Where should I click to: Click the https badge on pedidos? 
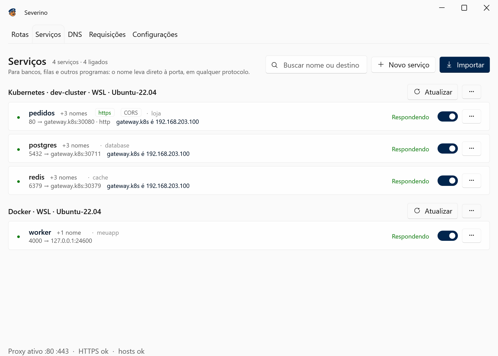point(105,113)
